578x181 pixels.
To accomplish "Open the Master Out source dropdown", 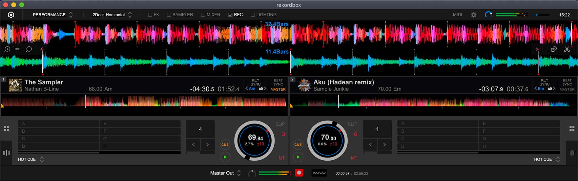I will pyautogui.click(x=225, y=173).
